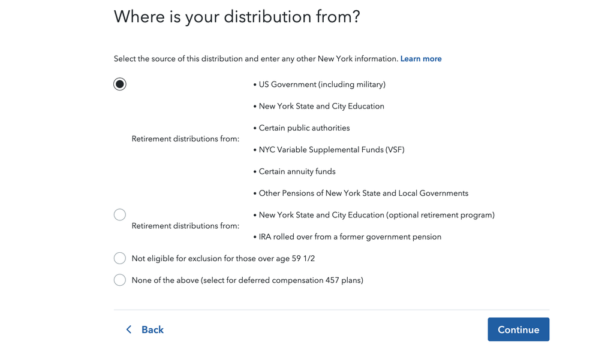This screenshot has height=363, width=599.
Task: Click the Continue button
Action: (519, 329)
